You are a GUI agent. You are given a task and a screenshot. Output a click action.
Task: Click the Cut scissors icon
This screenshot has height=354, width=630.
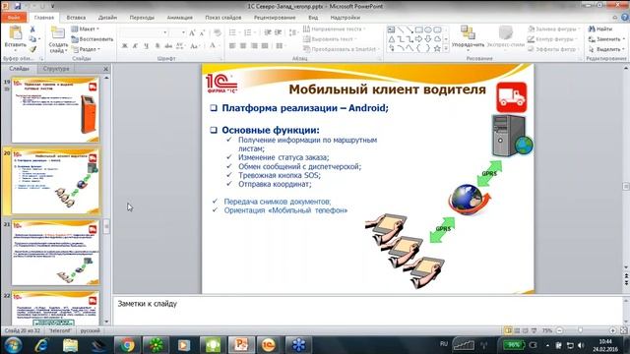[32, 29]
